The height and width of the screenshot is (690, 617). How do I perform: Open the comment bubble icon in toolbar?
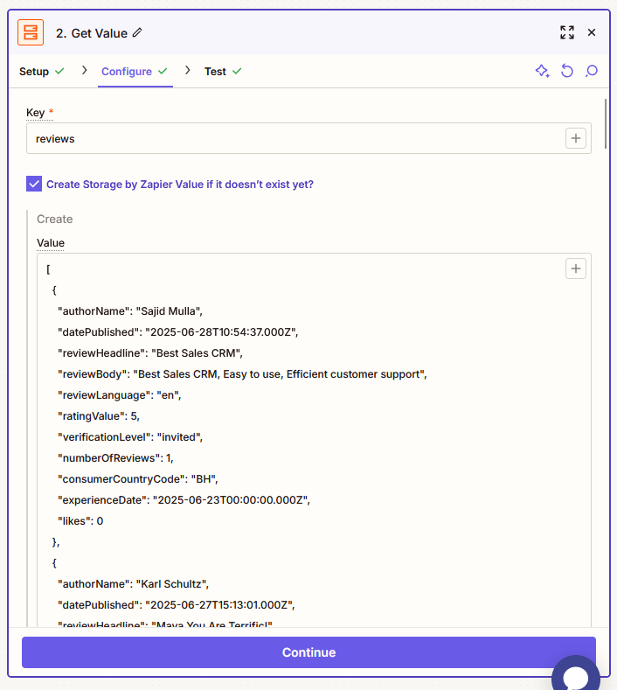click(x=592, y=71)
